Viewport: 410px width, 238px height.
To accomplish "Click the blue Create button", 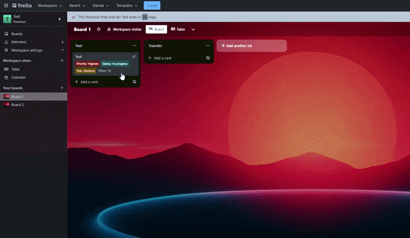I will [152, 5].
